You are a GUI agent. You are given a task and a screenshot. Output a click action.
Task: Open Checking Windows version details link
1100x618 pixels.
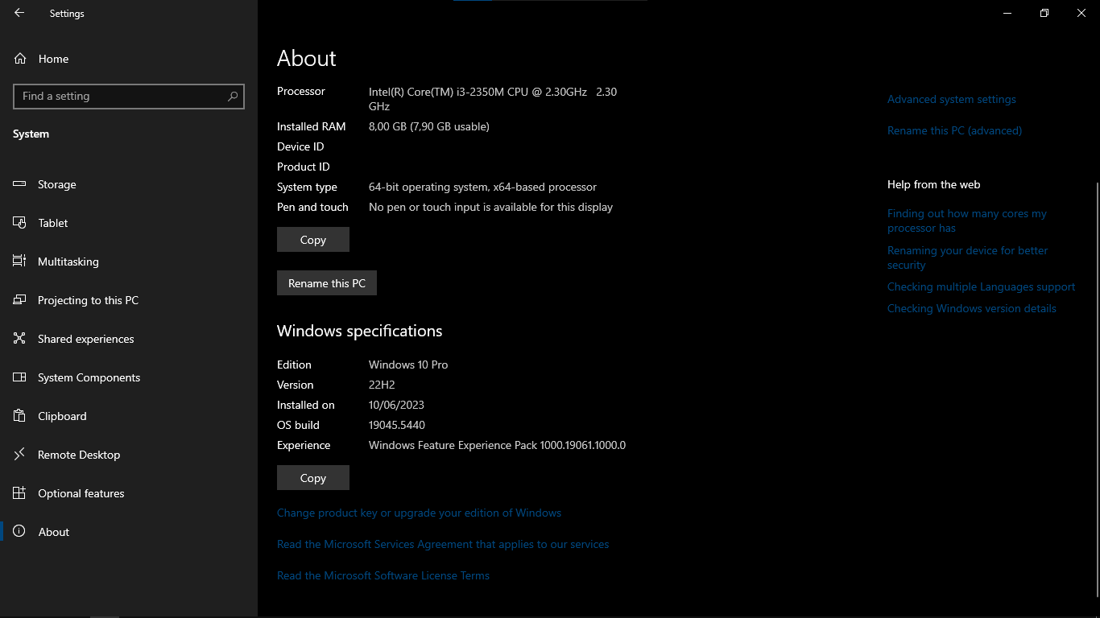(971, 309)
